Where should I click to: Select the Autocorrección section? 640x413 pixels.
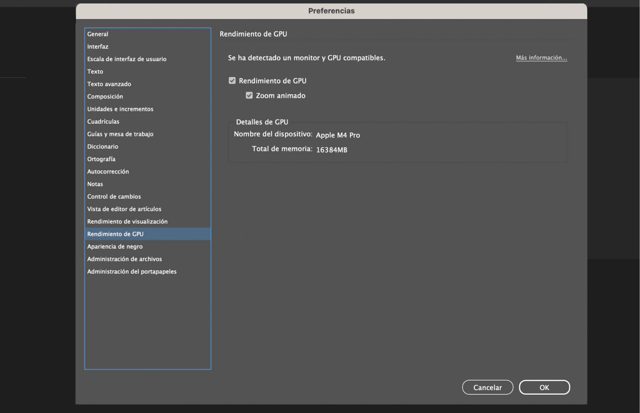click(x=108, y=171)
